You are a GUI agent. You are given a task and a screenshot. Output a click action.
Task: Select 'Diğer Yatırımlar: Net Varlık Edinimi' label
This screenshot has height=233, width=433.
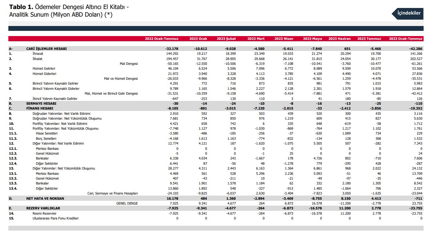tap(58, 143)
